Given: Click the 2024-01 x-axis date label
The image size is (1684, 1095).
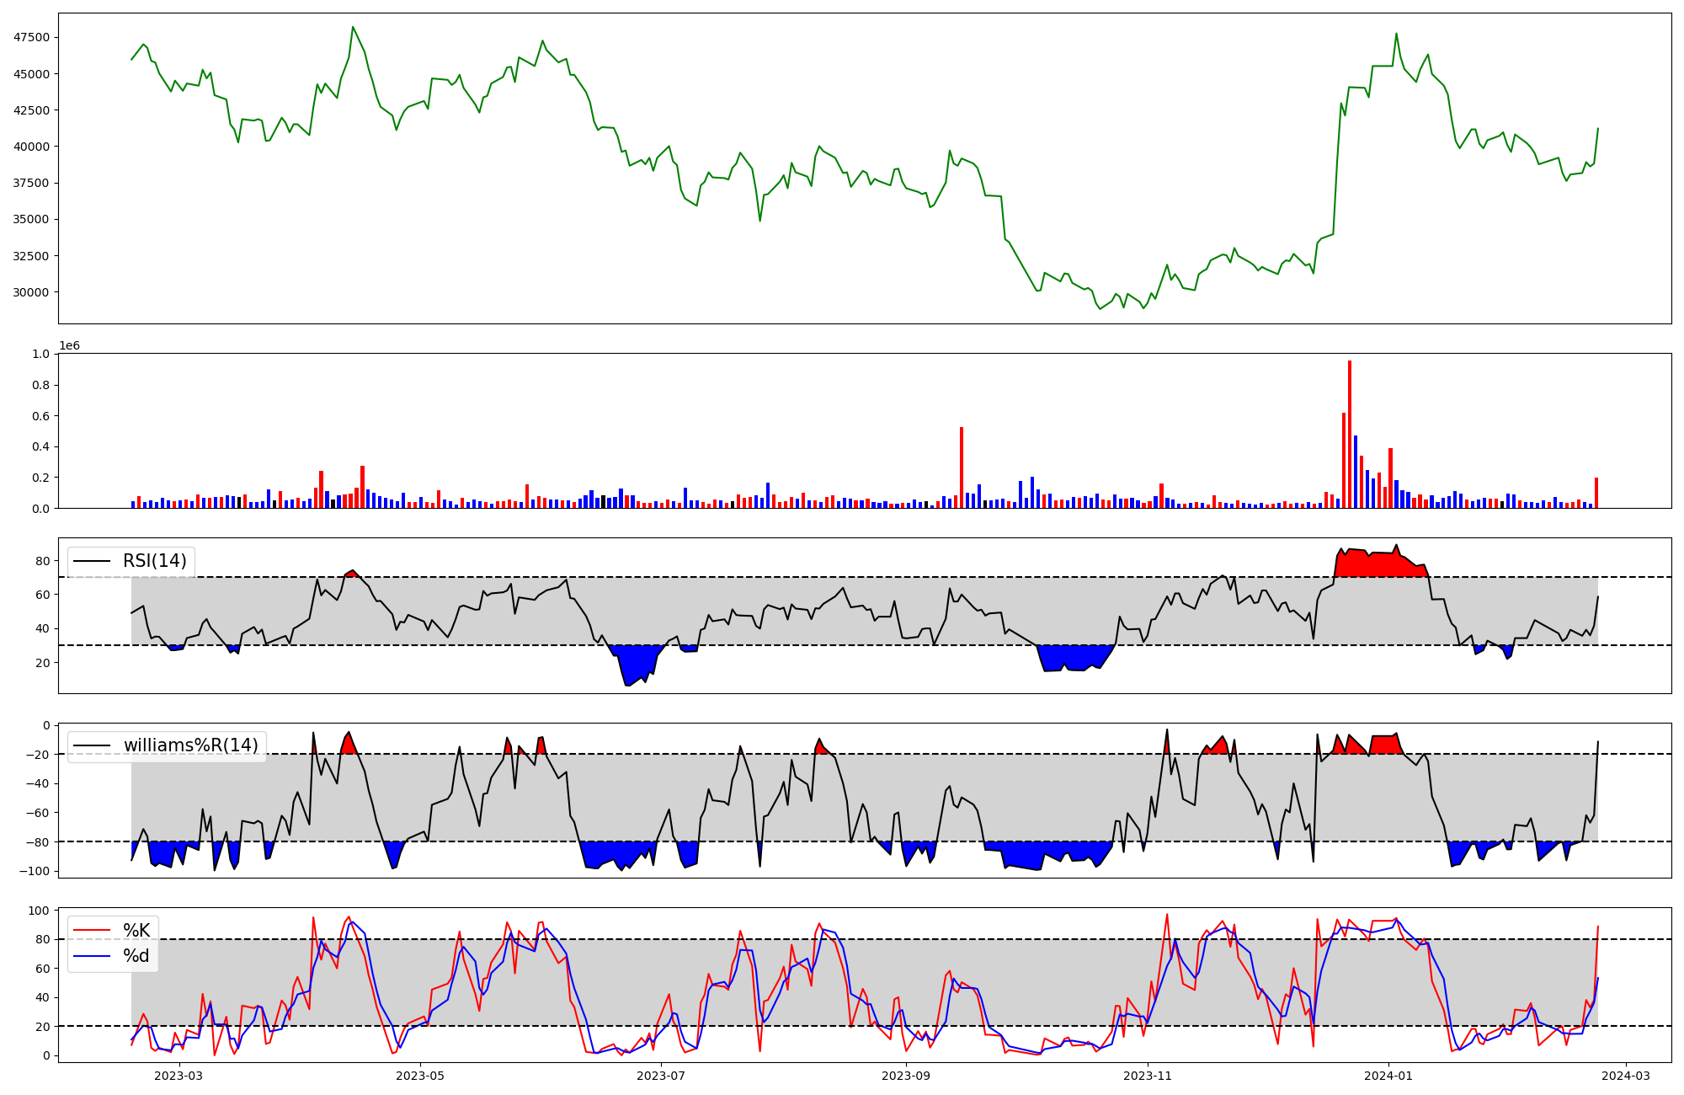Looking at the screenshot, I should [1388, 1076].
